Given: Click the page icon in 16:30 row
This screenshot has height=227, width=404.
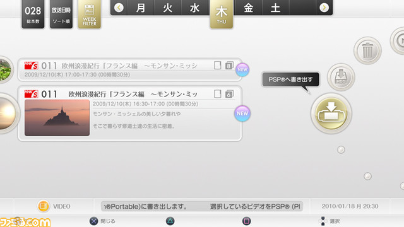Looking at the screenshot, I should [x=217, y=94].
